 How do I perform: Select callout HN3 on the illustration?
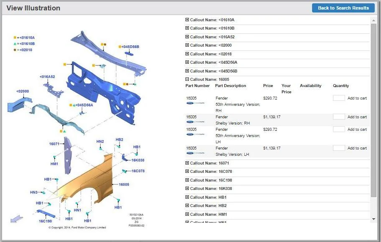pos(34,192)
